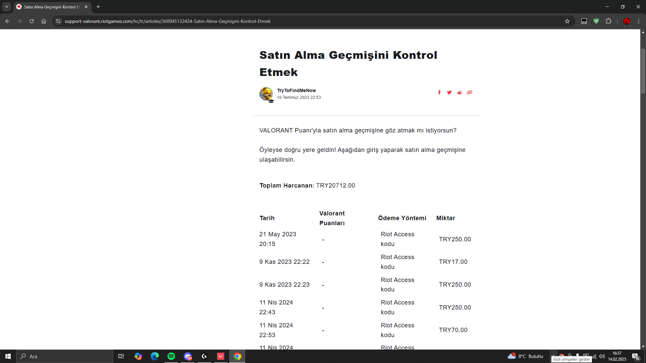Copy the article link icon

pos(469,92)
